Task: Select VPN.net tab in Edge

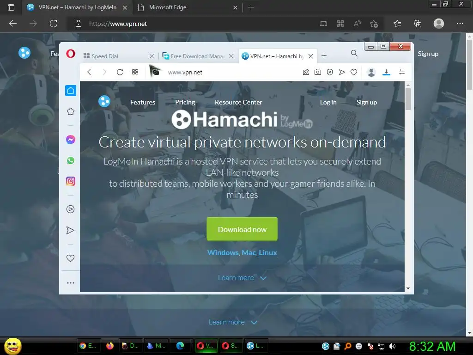Action: click(77, 7)
